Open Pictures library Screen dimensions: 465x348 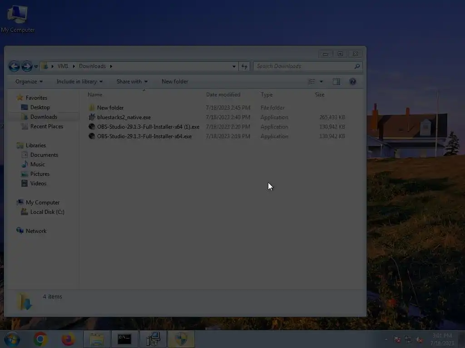click(x=40, y=174)
